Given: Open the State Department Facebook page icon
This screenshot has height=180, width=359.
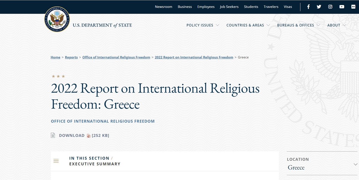Looking at the screenshot, I should (x=308, y=7).
